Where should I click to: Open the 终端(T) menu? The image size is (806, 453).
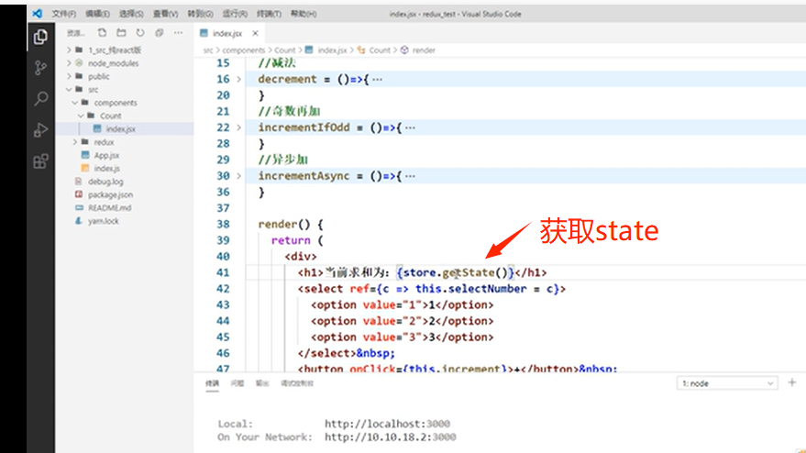269,14
